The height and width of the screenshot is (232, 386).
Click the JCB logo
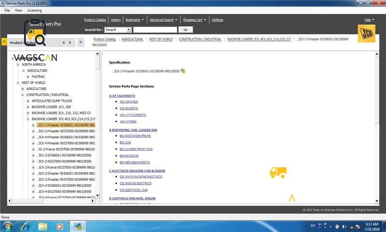(366, 33)
